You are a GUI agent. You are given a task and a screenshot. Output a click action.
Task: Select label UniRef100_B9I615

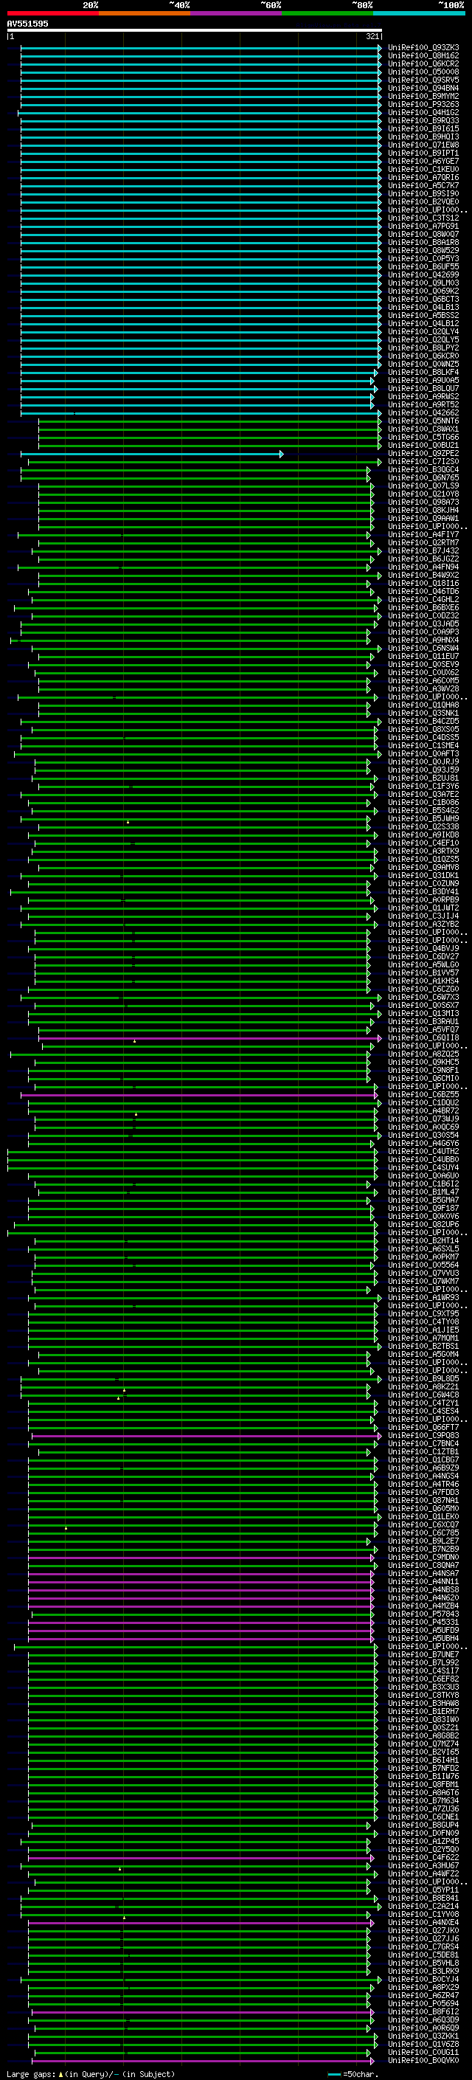[x=423, y=128]
